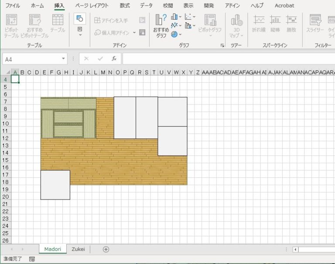Switch to the Acrobat tab
This screenshot has width=335, height=264.
click(284, 6)
